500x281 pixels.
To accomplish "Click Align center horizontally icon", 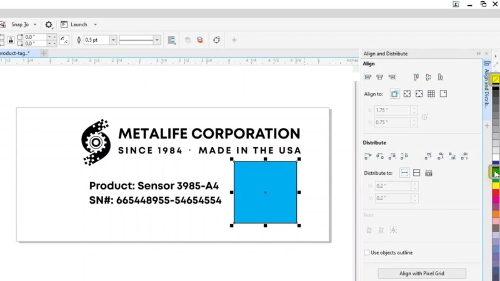I will point(380,77).
